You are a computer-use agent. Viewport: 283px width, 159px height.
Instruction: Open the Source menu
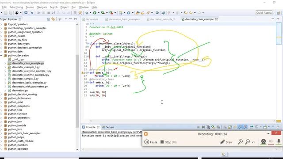tap(30, 7)
